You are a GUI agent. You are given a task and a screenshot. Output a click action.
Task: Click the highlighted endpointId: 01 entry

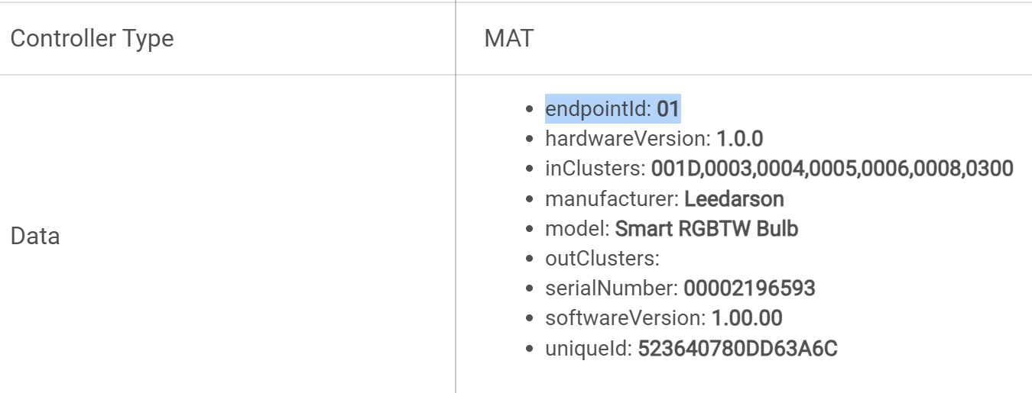pyautogui.click(x=612, y=108)
